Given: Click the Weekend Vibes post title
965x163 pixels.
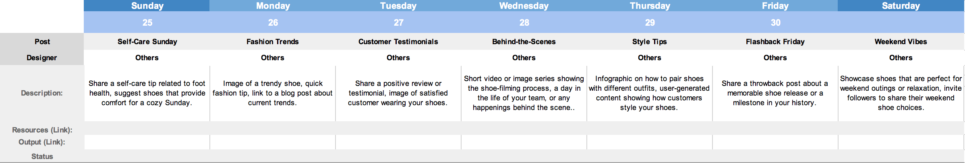Looking at the screenshot, I should coord(901,42).
